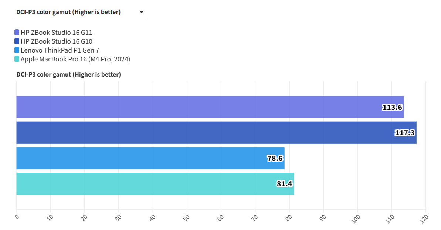Toggle HP ZBook Studio 16 G11 legend label
The image size is (441, 230).
[x=56, y=33]
